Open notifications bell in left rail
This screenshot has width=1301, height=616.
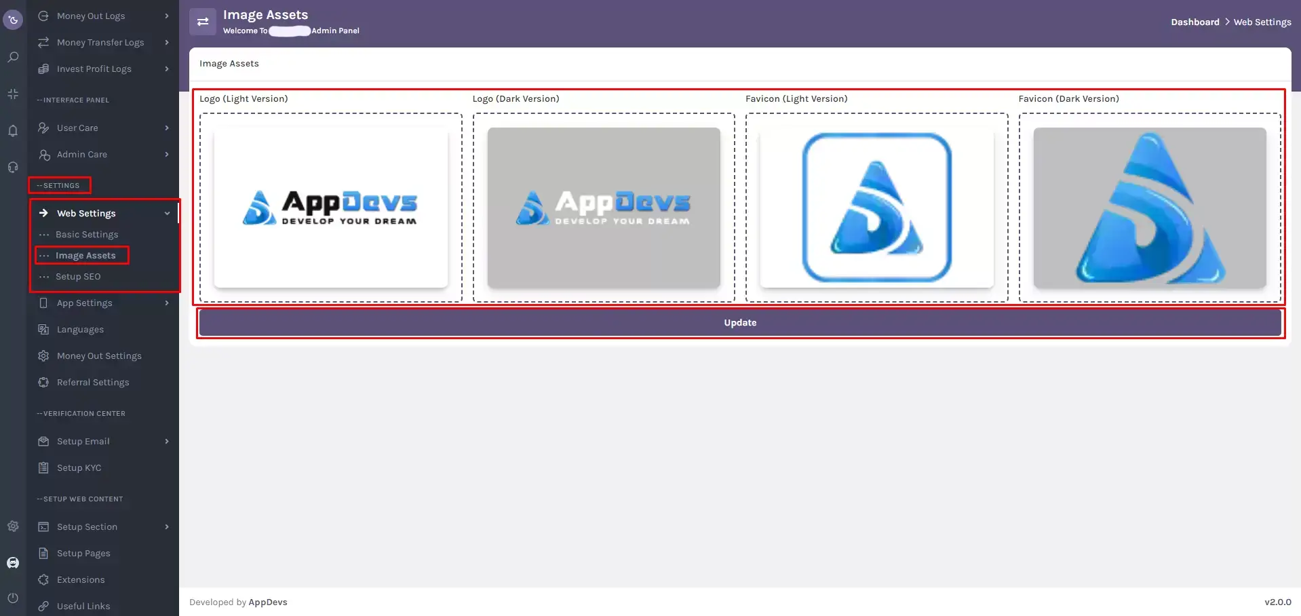tap(13, 130)
